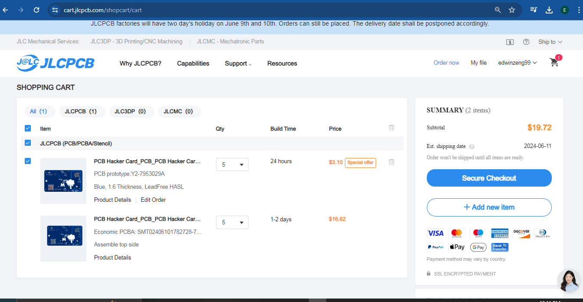583x302 pixels.
Task: Expand the Ship to dropdown
Action: point(550,42)
